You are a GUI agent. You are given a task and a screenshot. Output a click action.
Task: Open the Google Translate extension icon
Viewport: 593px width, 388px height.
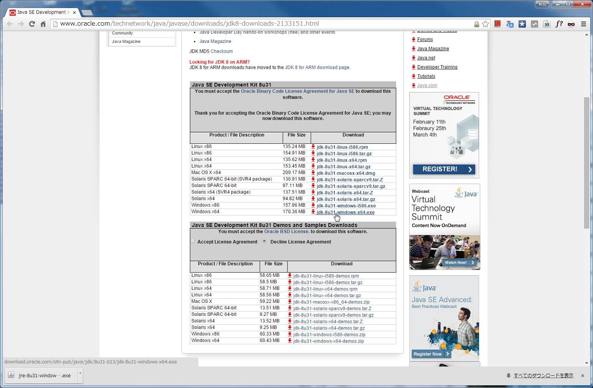point(510,24)
